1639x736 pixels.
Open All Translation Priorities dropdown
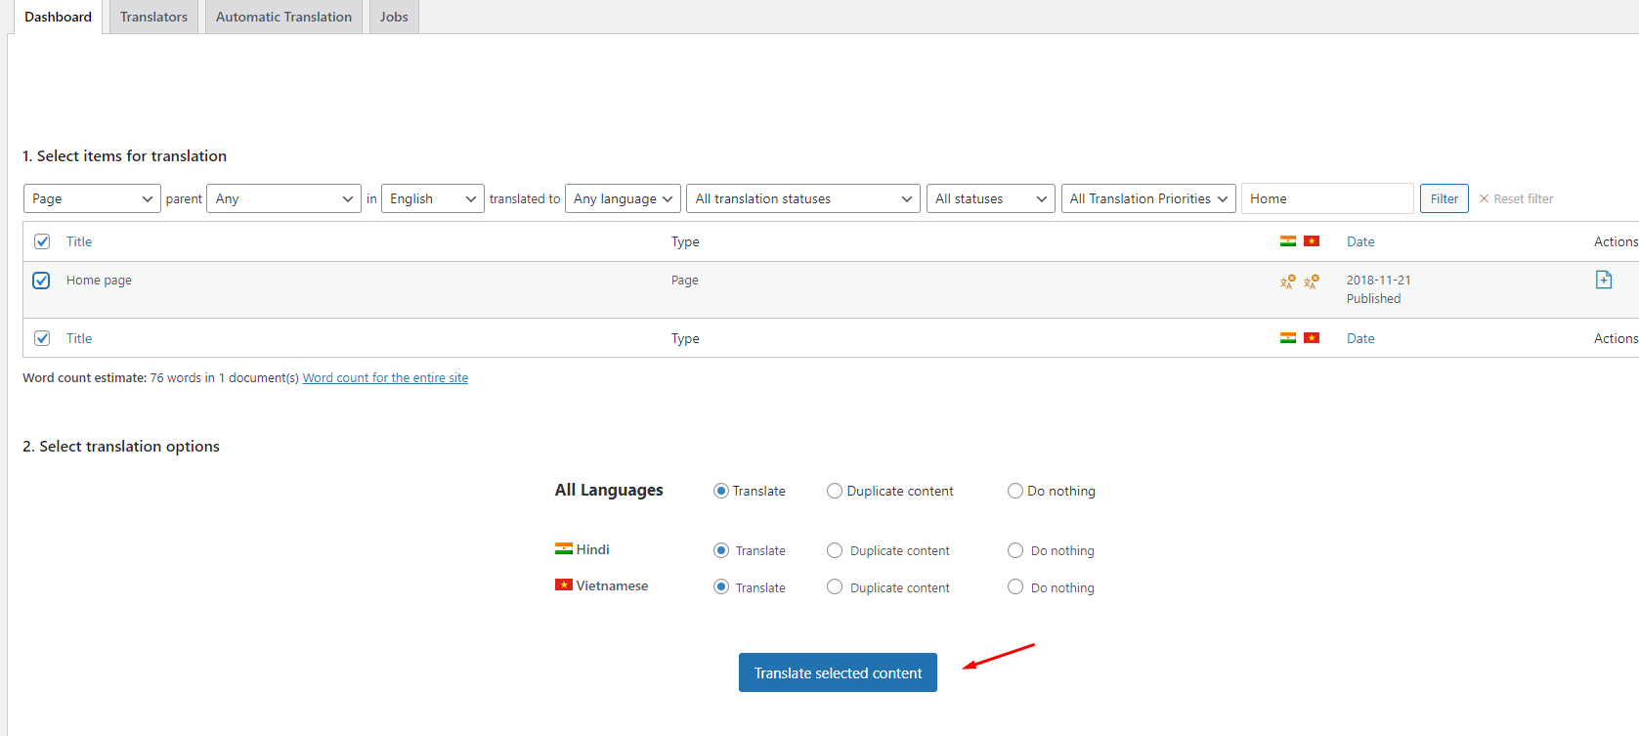pyautogui.click(x=1148, y=198)
